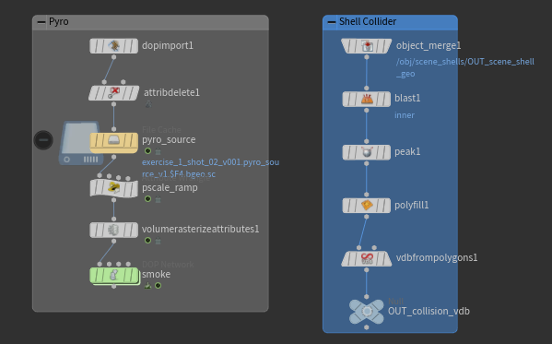Click the blast1 node icon
Viewport: 552px width, 344px height.
tap(367, 99)
